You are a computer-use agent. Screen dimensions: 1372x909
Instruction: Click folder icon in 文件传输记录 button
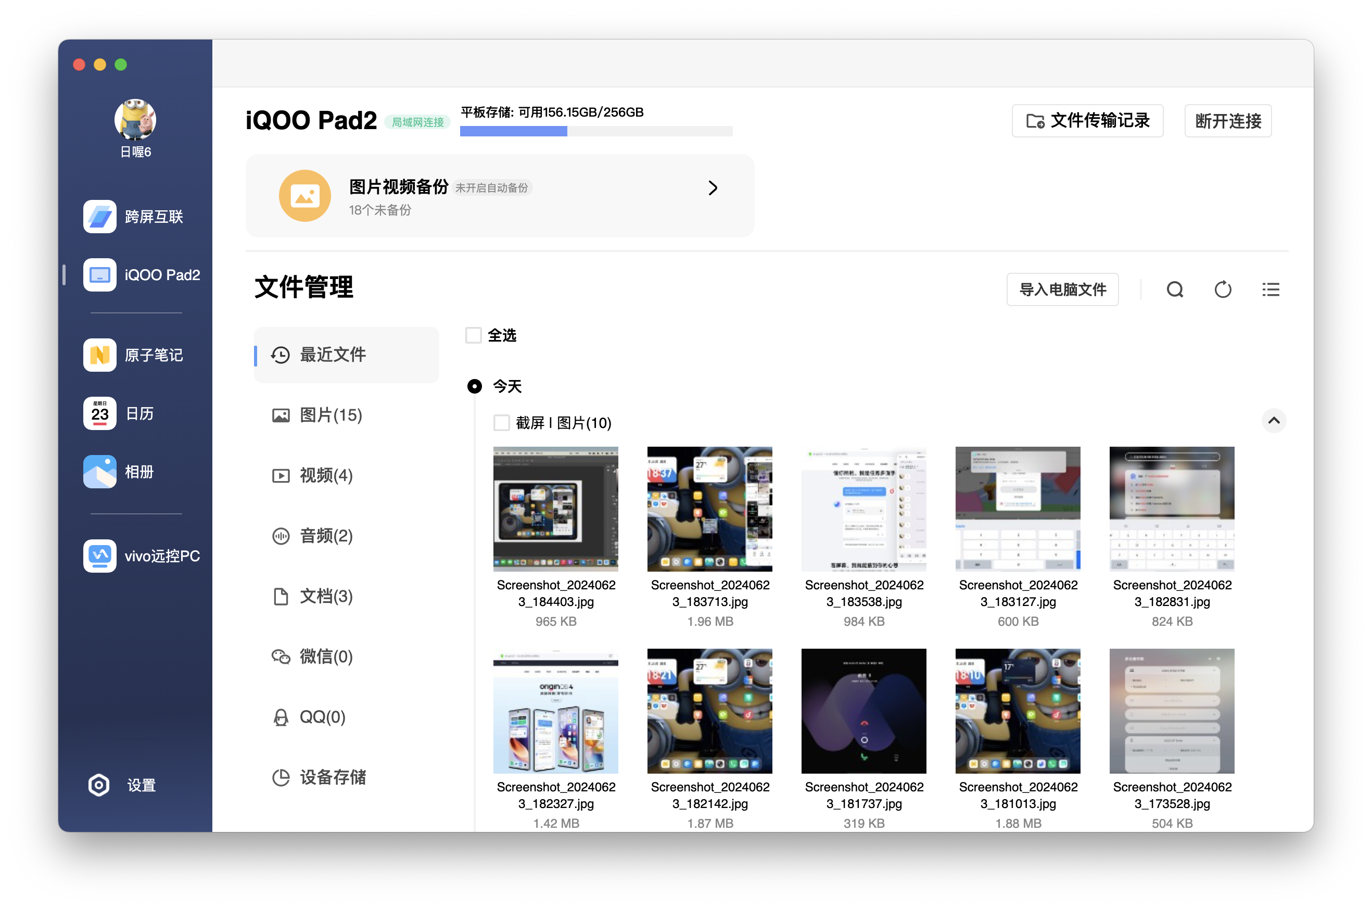point(1035,121)
